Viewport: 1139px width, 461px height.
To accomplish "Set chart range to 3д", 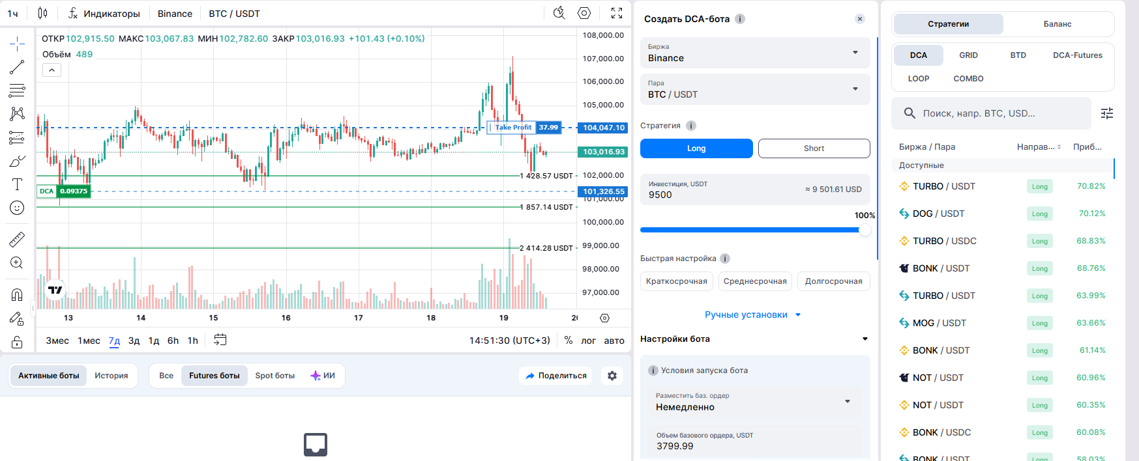I will [134, 341].
